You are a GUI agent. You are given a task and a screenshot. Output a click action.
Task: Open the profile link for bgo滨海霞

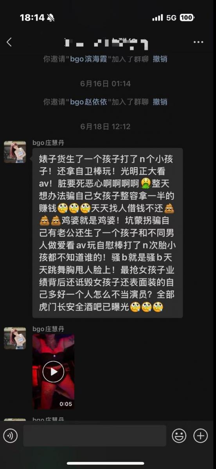pos(88,59)
